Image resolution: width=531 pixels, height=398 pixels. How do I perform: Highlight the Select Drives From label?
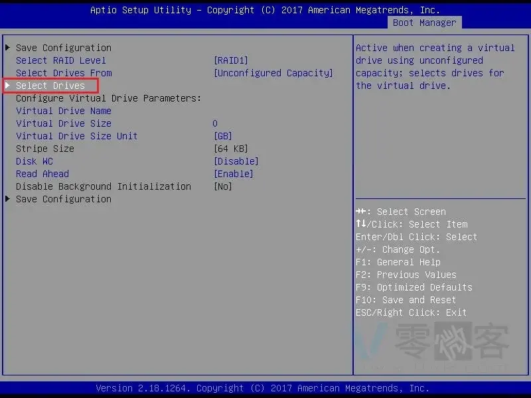coord(64,73)
